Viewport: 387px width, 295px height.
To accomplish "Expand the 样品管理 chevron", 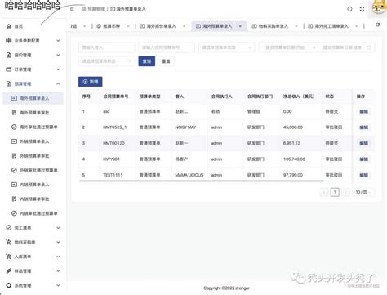I will 58,271.
